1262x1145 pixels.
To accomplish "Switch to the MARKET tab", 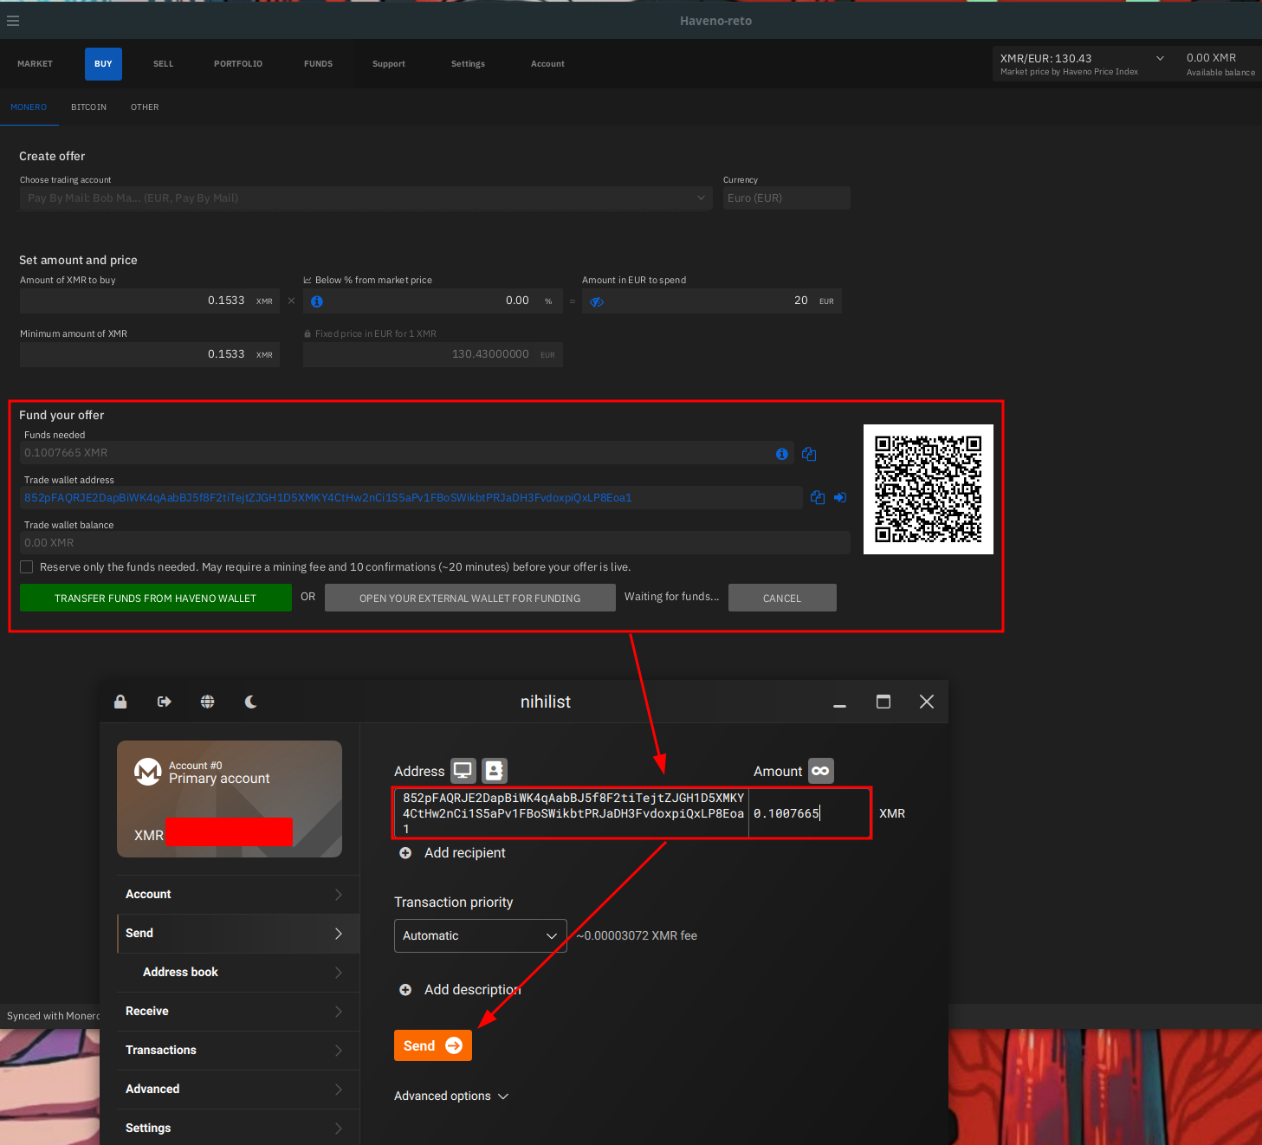I will (36, 64).
